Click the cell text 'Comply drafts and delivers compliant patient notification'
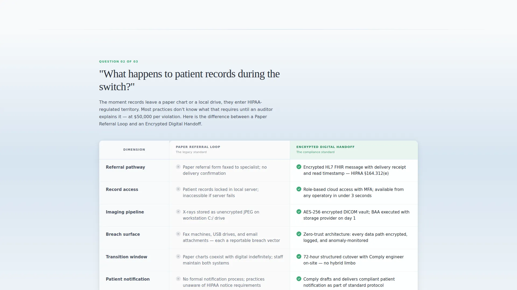The image size is (517, 290). click(x=349, y=282)
